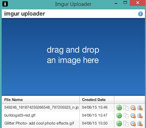Open bulldogs03-red.gif in browser via globe icon

[x=119, y=116]
